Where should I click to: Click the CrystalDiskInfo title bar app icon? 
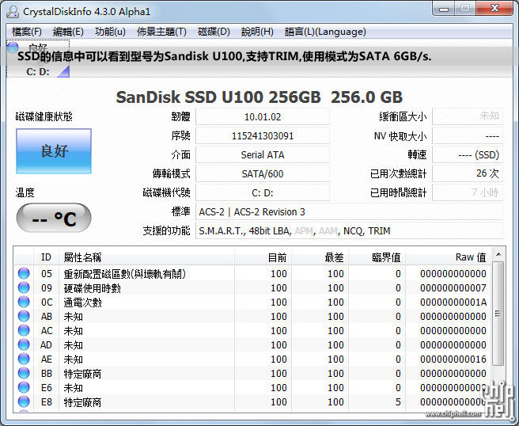pyautogui.click(x=13, y=12)
